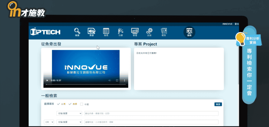Click the 登出 logout link
Image resolution: width=269 pixels, height=127 pixels.
click(x=237, y=24)
